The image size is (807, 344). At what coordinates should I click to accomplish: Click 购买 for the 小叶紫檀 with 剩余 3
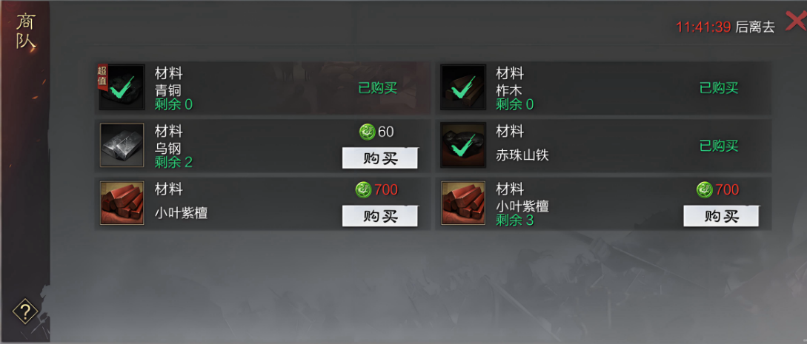[x=721, y=216]
